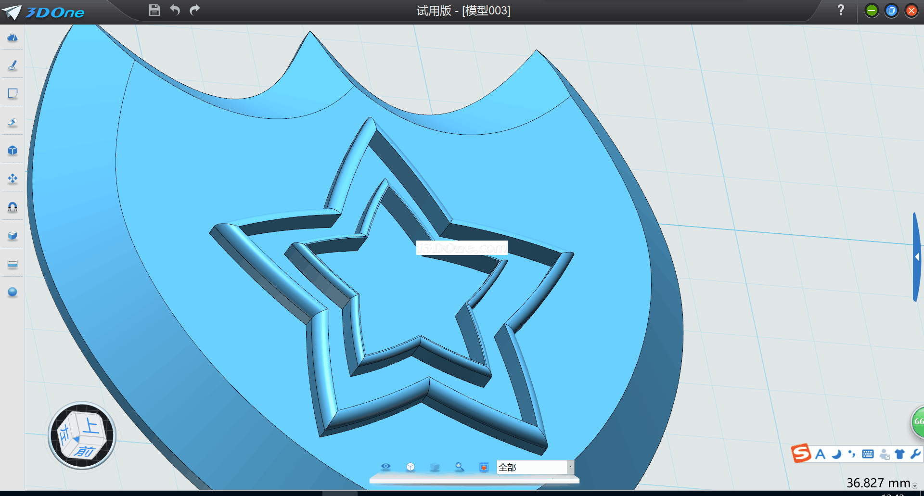Select the sketch drawing pen tool
Screen dimensions: 924x496
coord(13,65)
